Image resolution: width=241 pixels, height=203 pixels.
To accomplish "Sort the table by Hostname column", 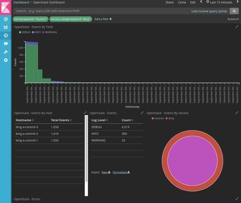I will (25, 120).
